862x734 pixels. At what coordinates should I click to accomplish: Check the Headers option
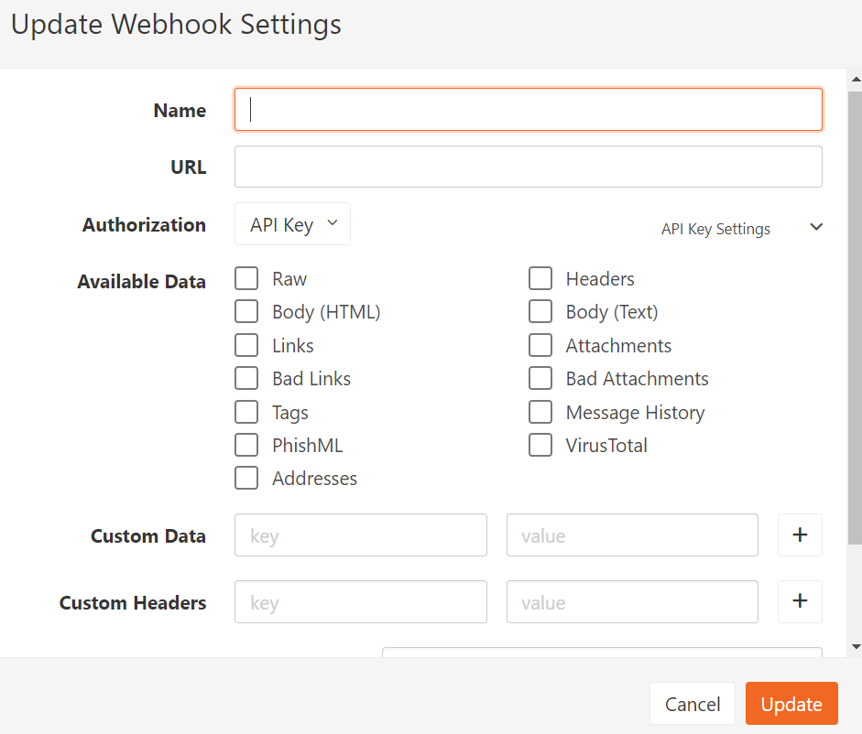pyautogui.click(x=540, y=278)
